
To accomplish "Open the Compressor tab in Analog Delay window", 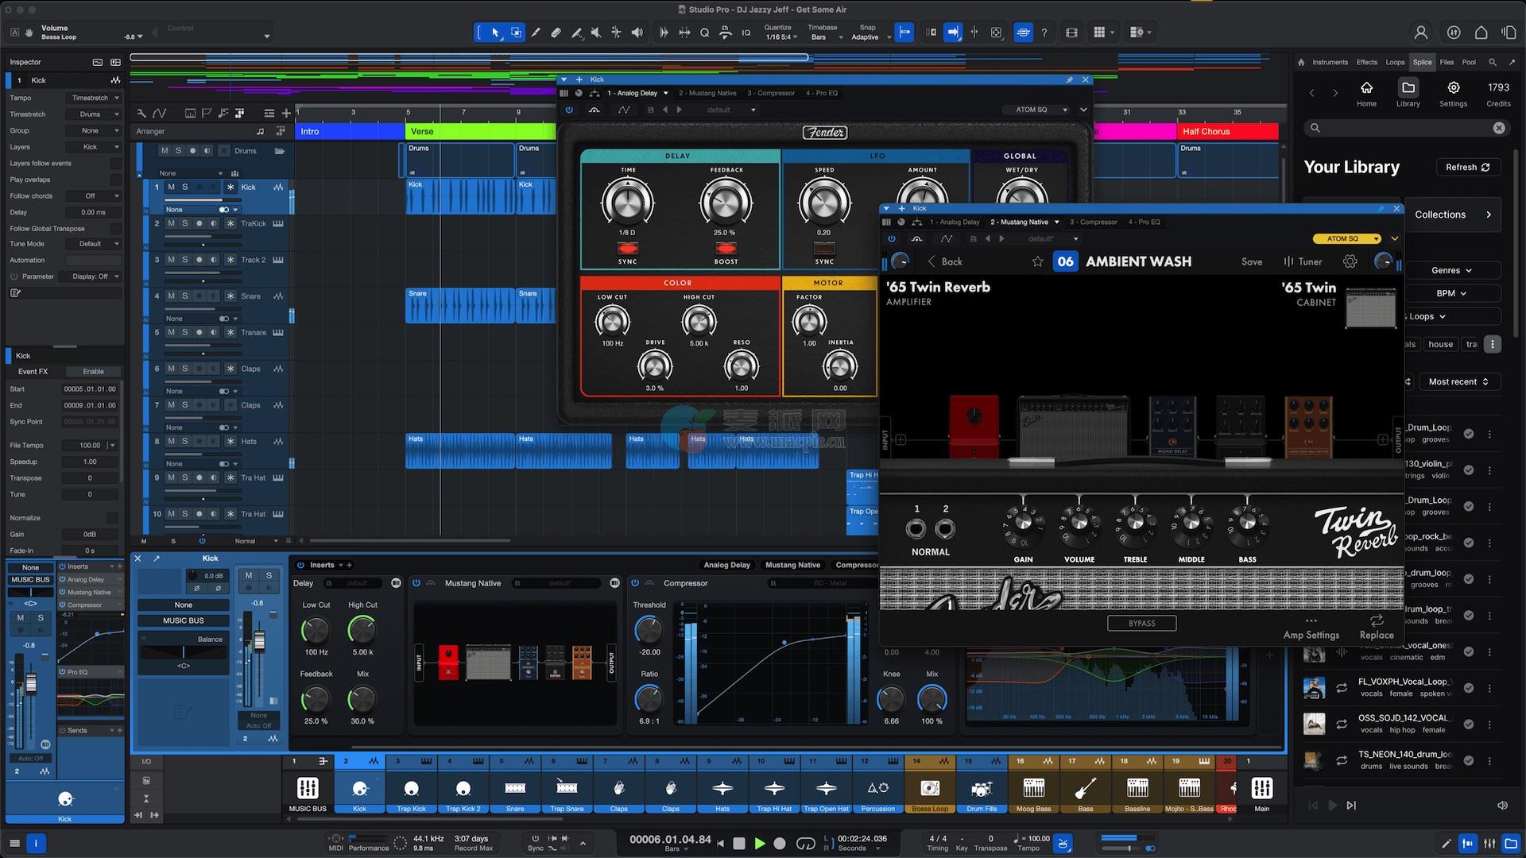I will point(770,93).
